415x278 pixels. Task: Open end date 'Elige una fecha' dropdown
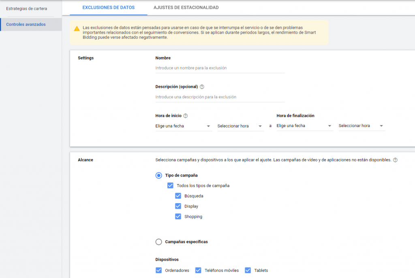coord(305,126)
